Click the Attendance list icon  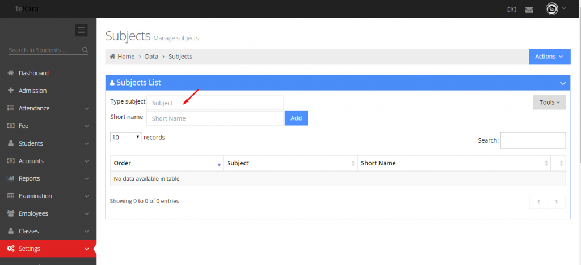point(11,108)
